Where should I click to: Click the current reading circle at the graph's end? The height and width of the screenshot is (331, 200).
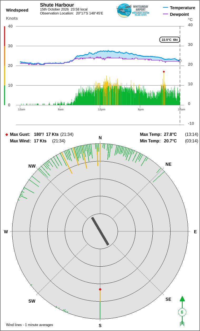point(180,61)
